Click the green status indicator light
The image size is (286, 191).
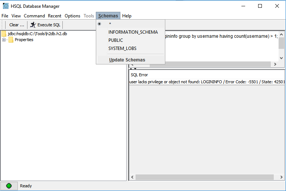(9, 186)
